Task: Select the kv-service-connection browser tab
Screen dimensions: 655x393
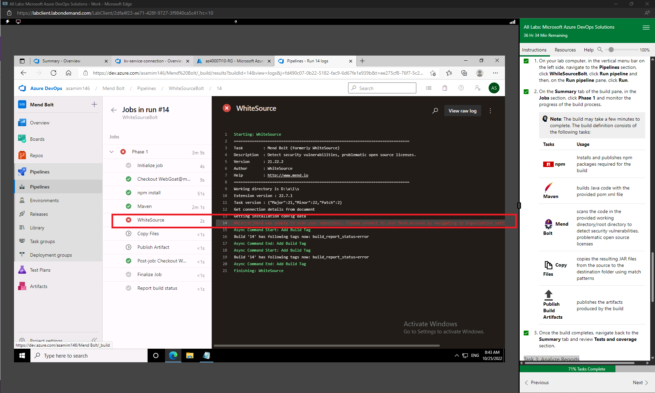Action: (x=150, y=61)
